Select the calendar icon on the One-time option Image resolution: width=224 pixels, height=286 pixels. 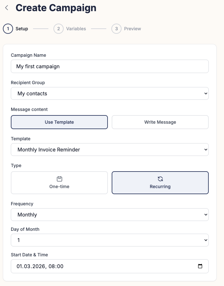tap(59, 179)
